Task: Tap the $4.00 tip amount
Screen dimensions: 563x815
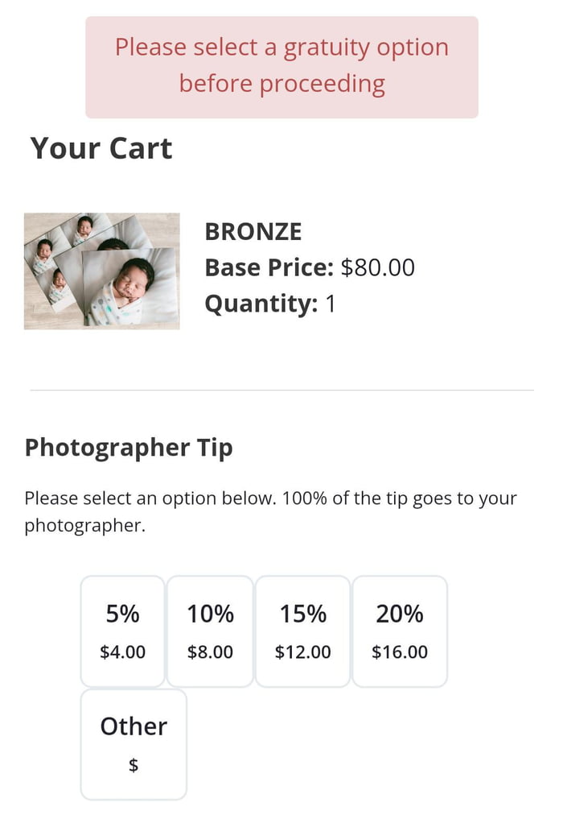Action: click(x=123, y=652)
